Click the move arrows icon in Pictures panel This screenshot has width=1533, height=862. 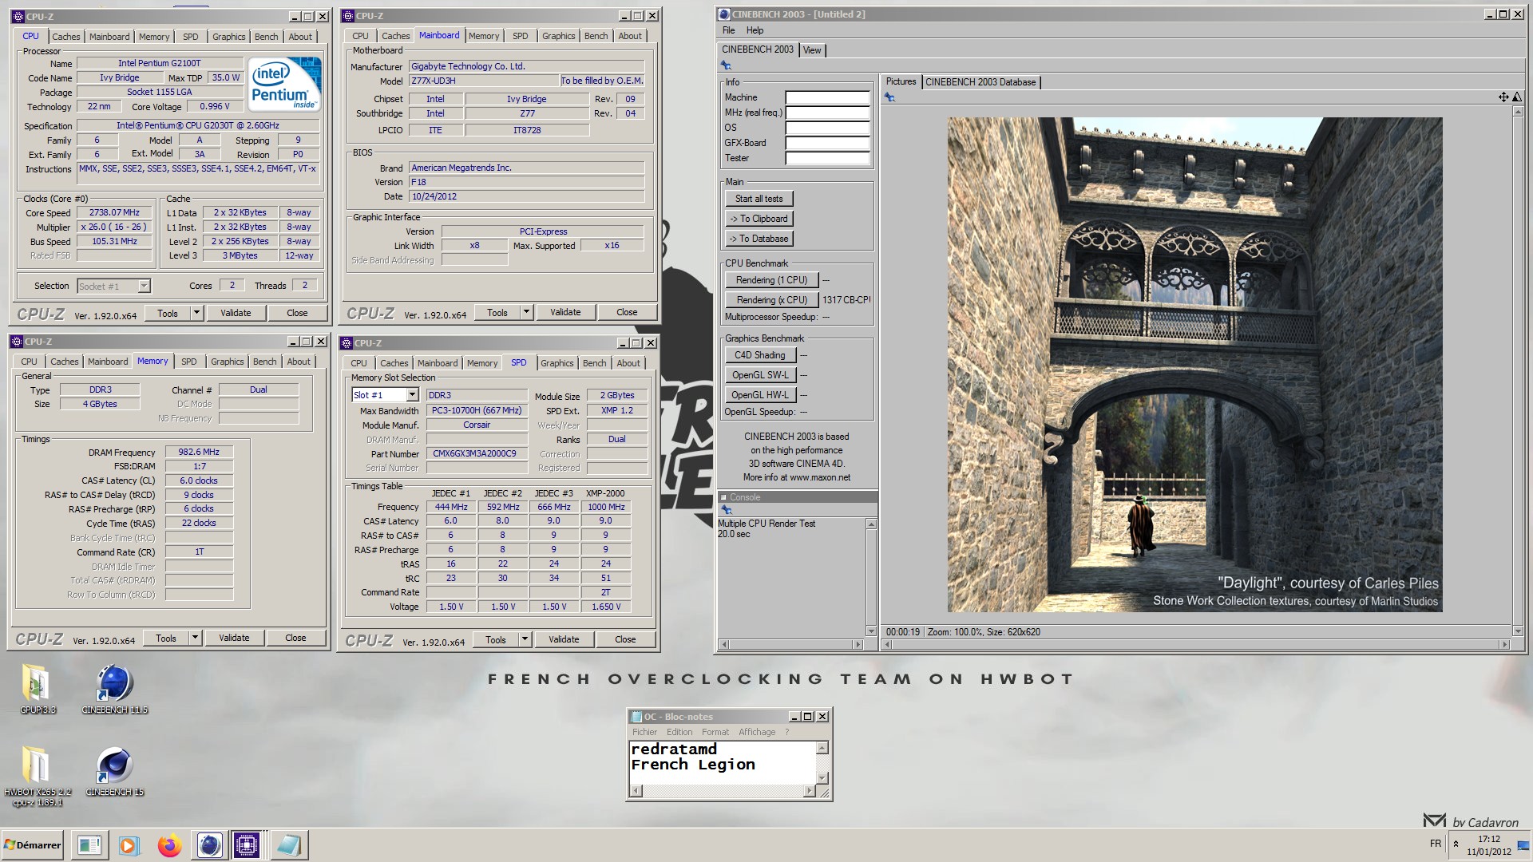pyautogui.click(x=1503, y=97)
